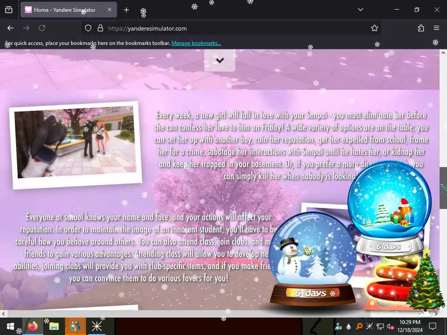
Task: Open the Extensions puzzle menu
Action: coord(421,28)
